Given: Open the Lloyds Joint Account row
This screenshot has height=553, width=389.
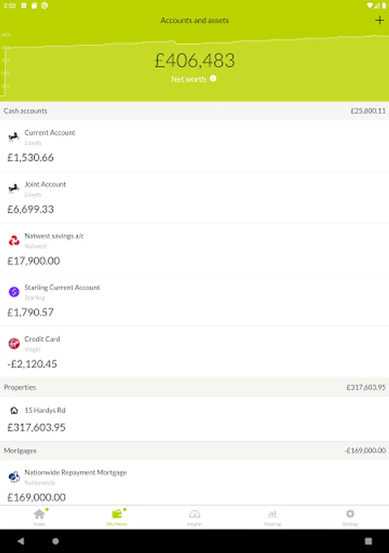Looking at the screenshot, I should pos(194,197).
